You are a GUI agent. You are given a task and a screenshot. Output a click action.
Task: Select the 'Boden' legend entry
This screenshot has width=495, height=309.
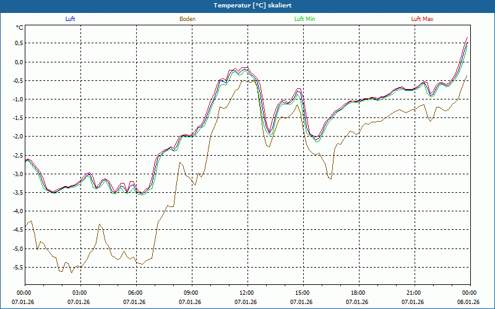click(x=187, y=19)
